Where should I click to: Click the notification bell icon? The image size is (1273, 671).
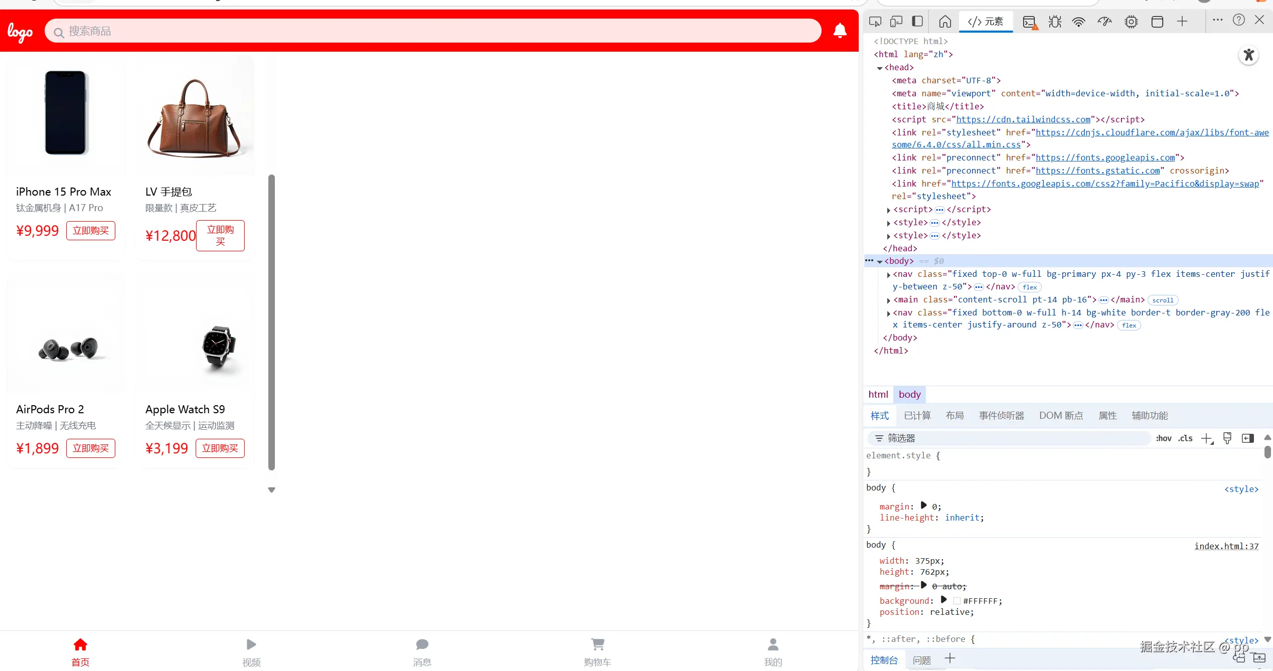pyautogui.click(x=840, y=31)
